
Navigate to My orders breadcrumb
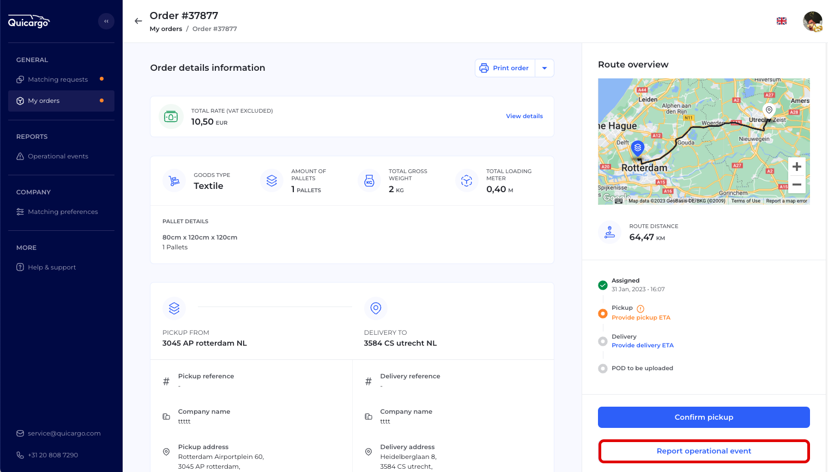tap(166, 29)
